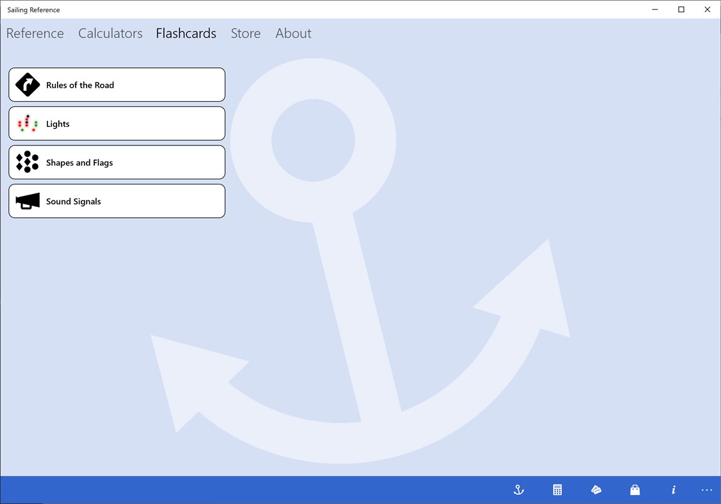Select the anchor Reference icon in bottom bar
721x504 pixels.
click(x=518, y=489)
